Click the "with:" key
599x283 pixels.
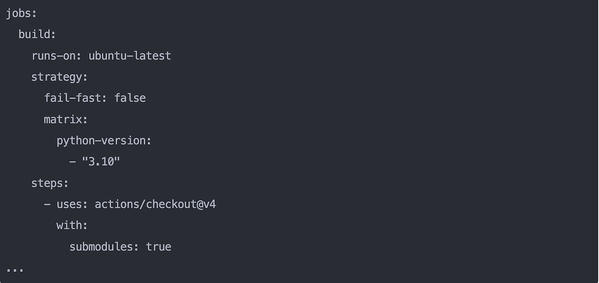coord(72,226)
